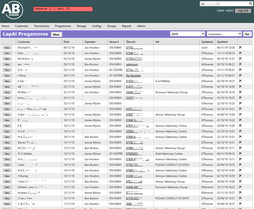Sort by the Date column header
The image size is (254, 209).
pyautogui.click(x=66, y=42)
